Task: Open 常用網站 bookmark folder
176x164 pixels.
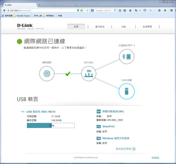Action: point(48,16)
